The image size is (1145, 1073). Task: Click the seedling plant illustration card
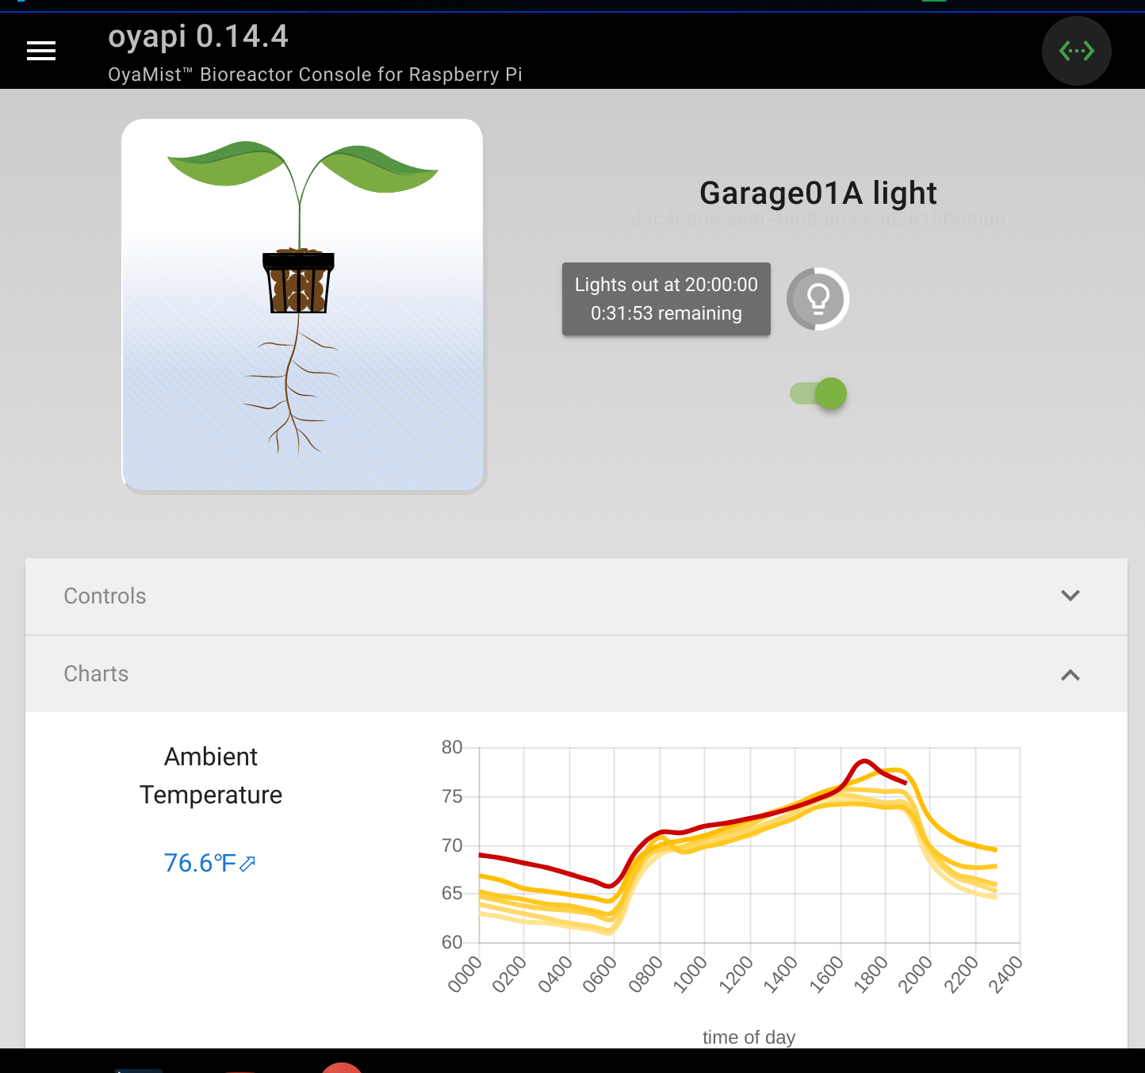click(x=302, y=305)
